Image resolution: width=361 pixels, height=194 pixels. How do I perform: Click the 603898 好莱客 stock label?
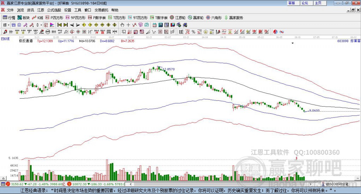click(349, 41)
